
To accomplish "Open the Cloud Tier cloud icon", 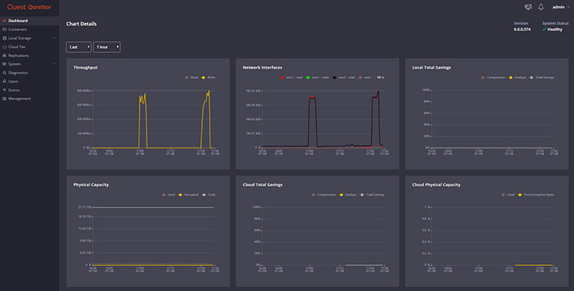I will 5,47.
